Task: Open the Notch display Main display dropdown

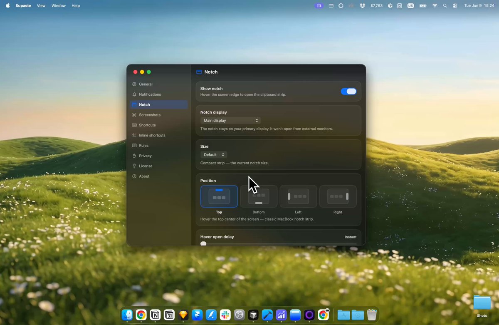Action: coord(230,121)
